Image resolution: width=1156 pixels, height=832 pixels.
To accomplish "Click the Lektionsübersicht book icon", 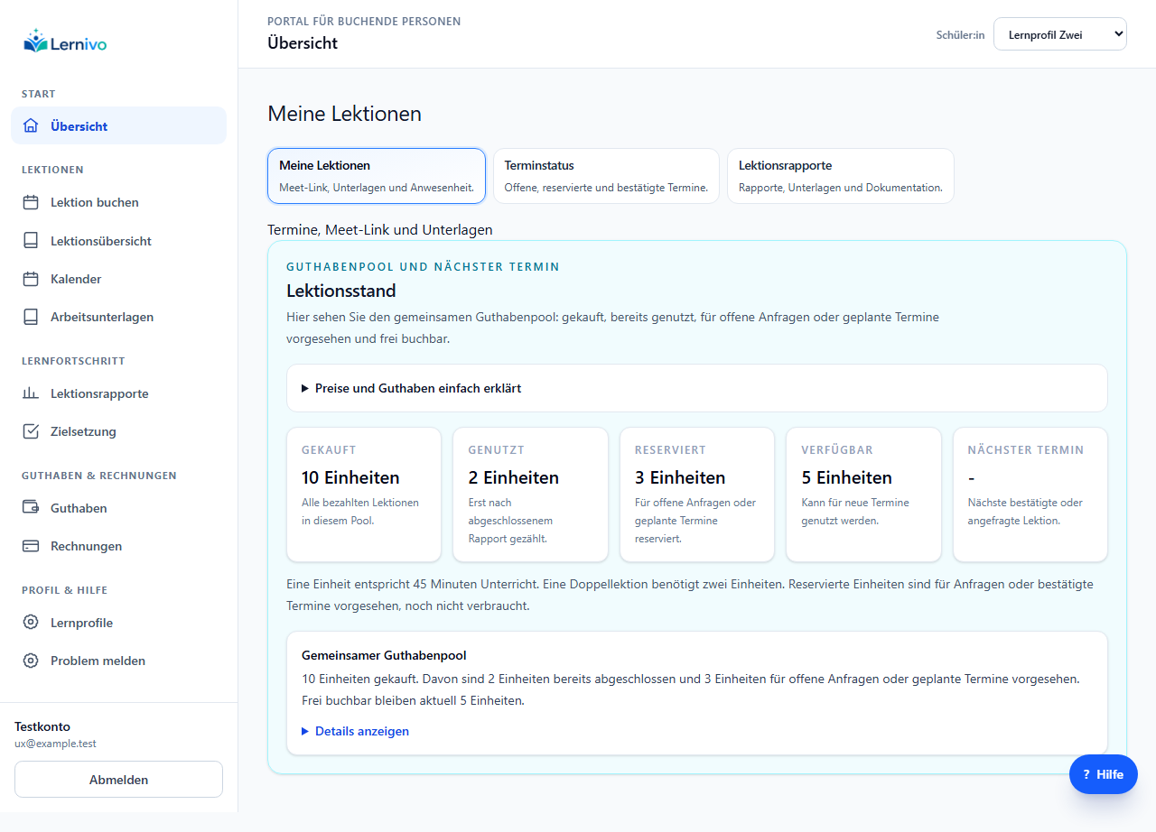I will (31, 241).
